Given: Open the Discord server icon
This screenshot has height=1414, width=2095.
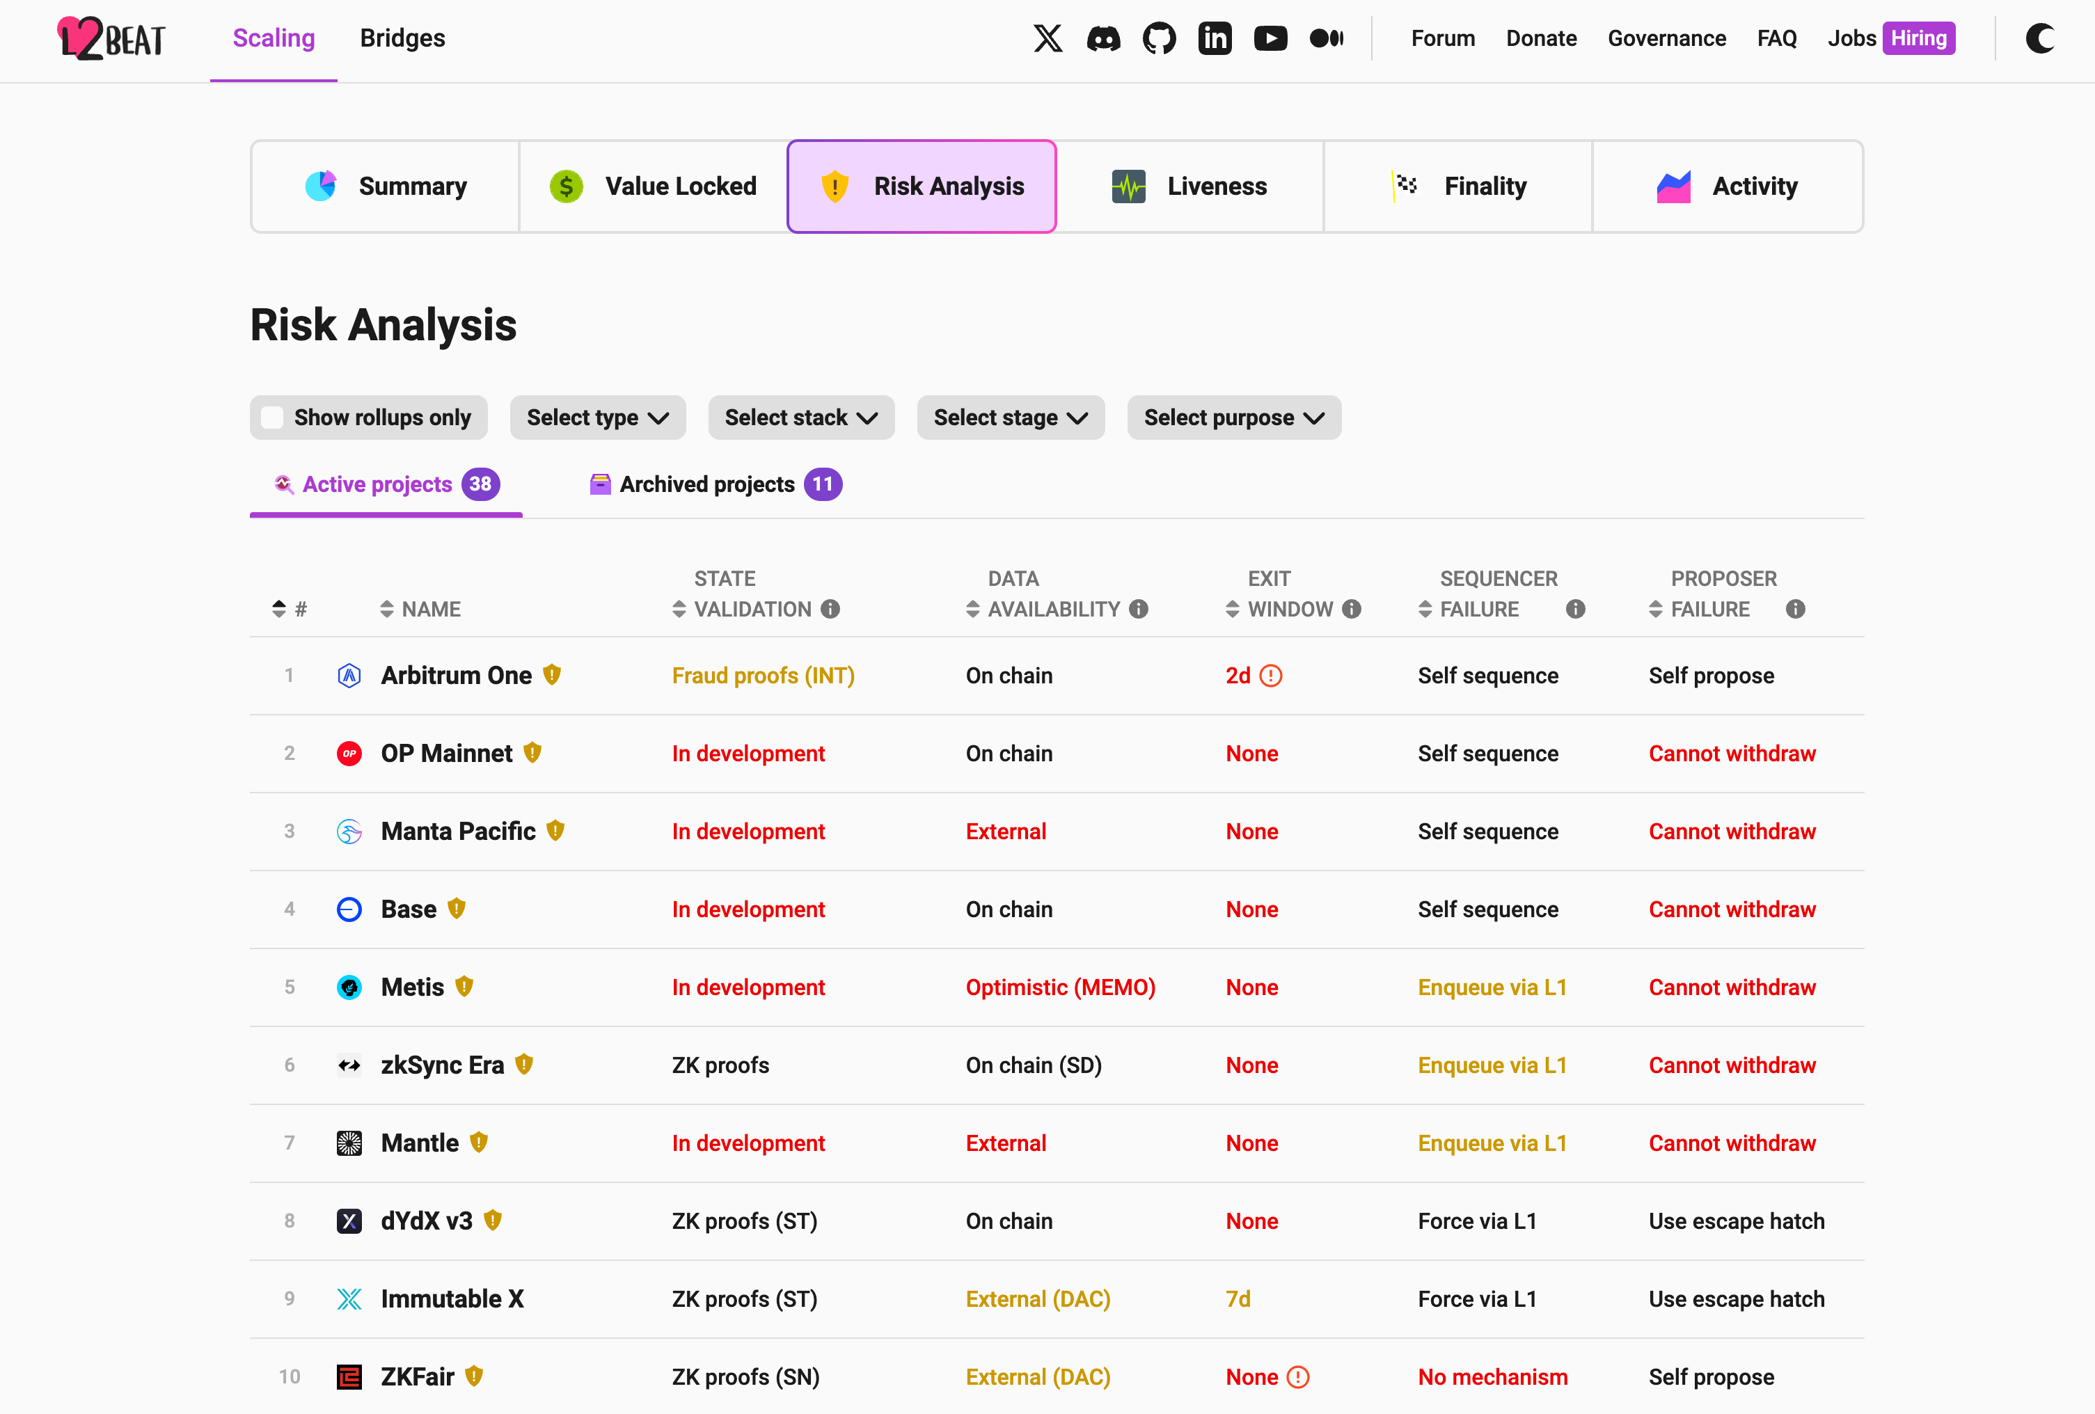Looking at the screenshot, I should [1103, 38].
